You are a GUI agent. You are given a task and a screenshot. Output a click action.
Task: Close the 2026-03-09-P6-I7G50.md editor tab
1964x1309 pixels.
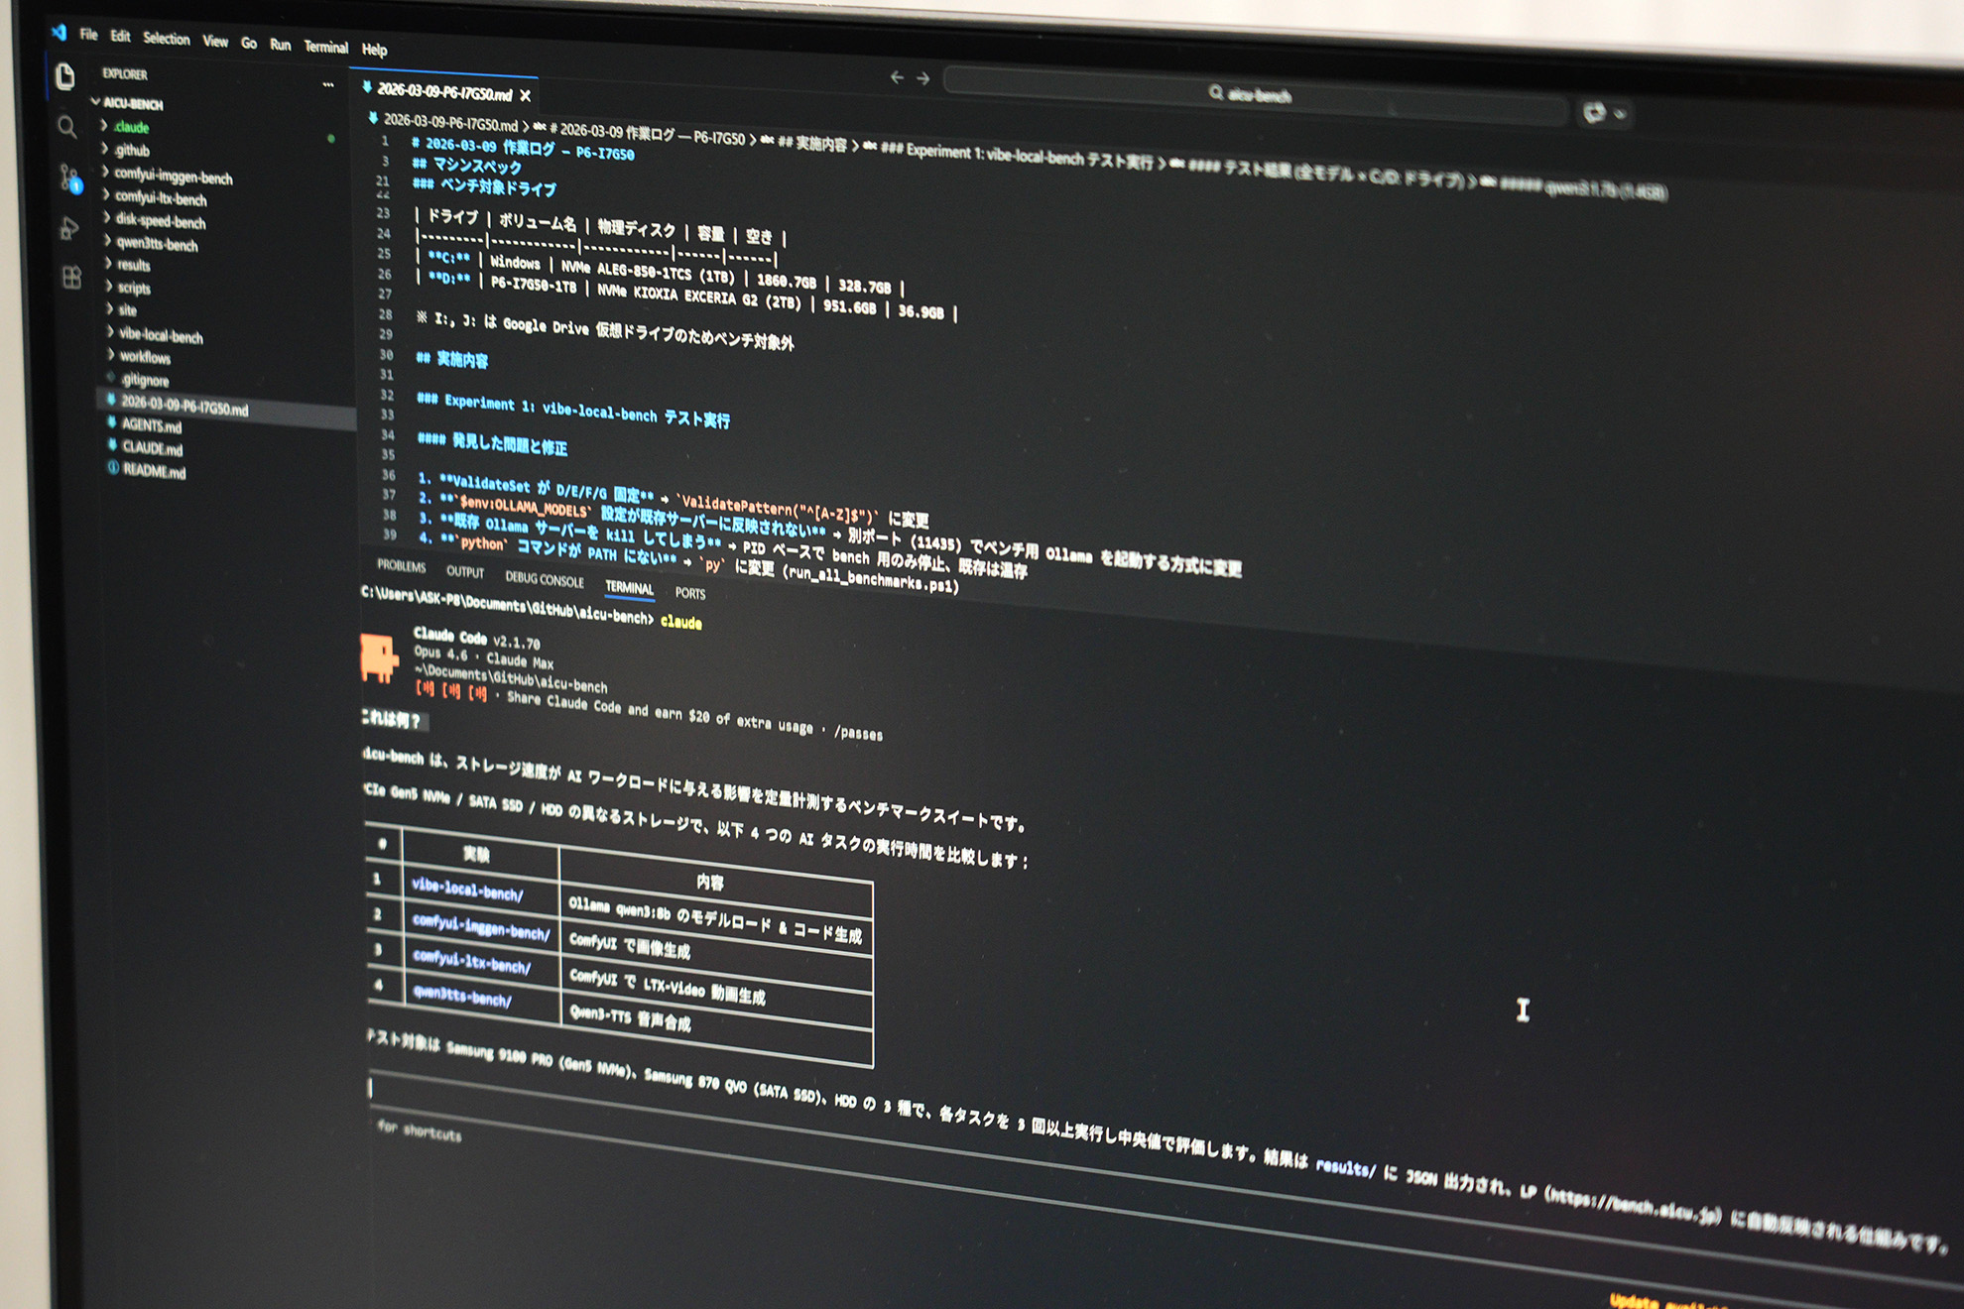526,96
